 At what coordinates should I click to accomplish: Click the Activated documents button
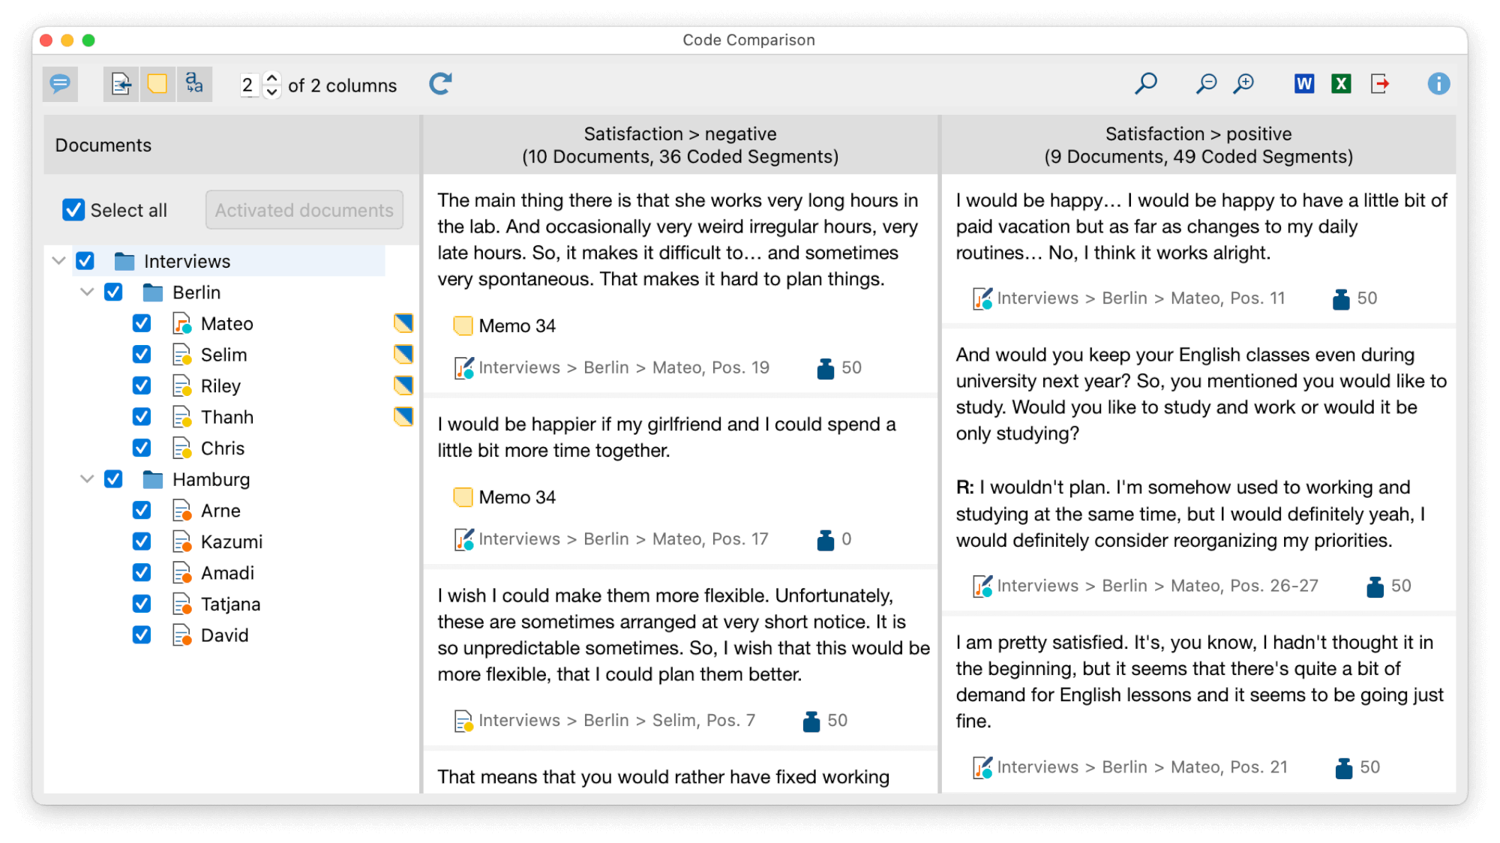(304, 210)
